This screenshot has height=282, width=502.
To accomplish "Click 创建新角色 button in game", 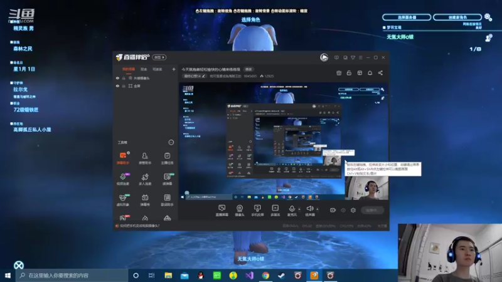I will click(457, 18).
